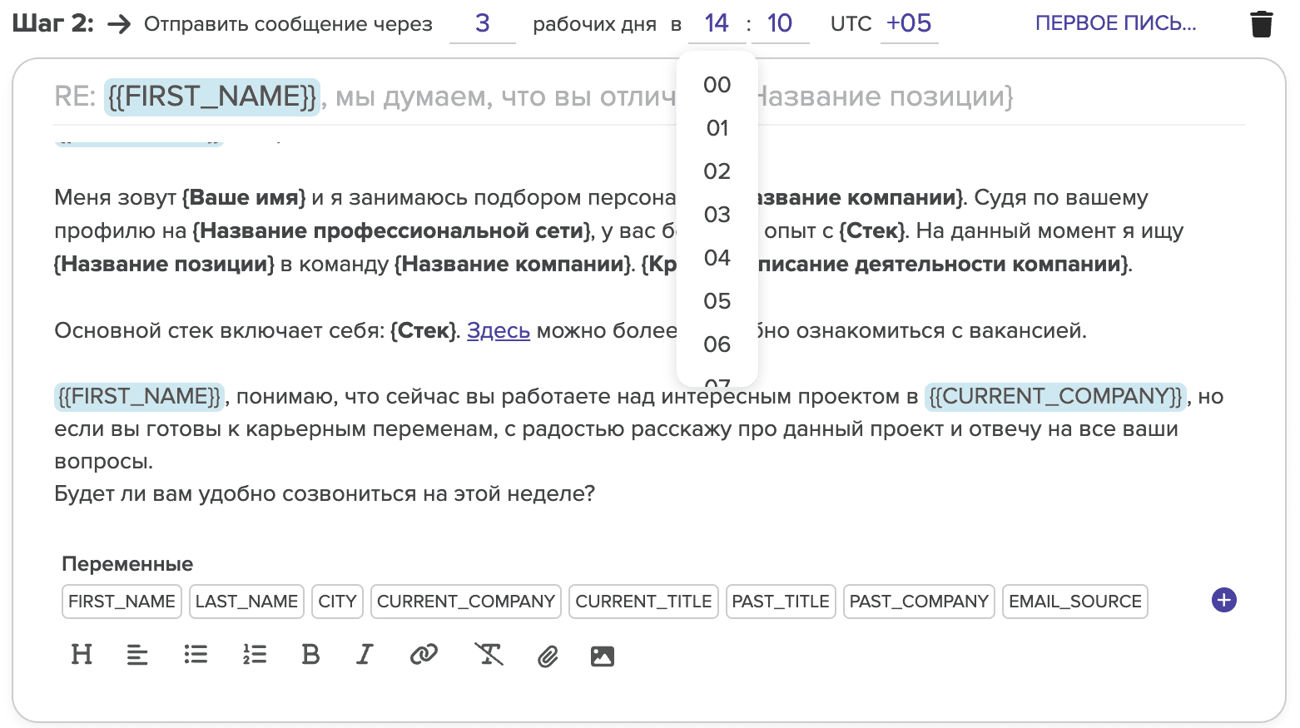Click the Heading format icon
Image resolution: width=1300 pixels, height=728 pixels.
pyautogui.click(x=82, y=655)
